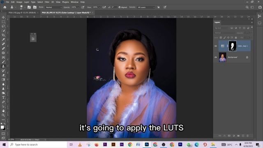Open the clone stamp Mode dropdown

54,7
